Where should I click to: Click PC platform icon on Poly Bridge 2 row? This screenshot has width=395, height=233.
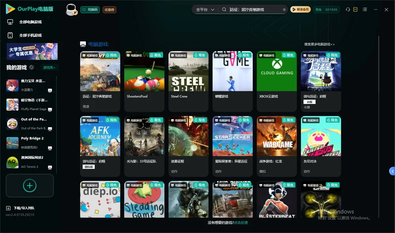coord(50,148)
